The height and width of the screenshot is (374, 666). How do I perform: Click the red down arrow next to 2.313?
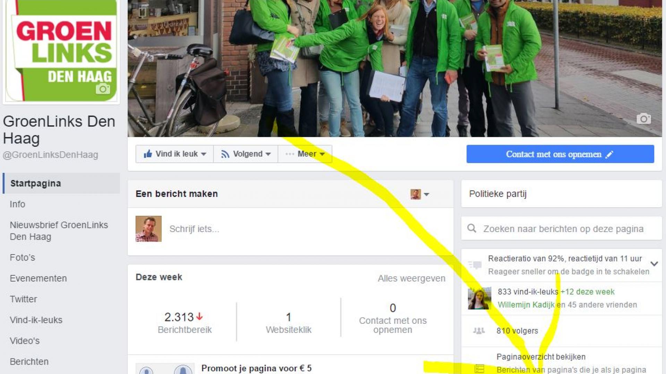click(x=199, y=316)
